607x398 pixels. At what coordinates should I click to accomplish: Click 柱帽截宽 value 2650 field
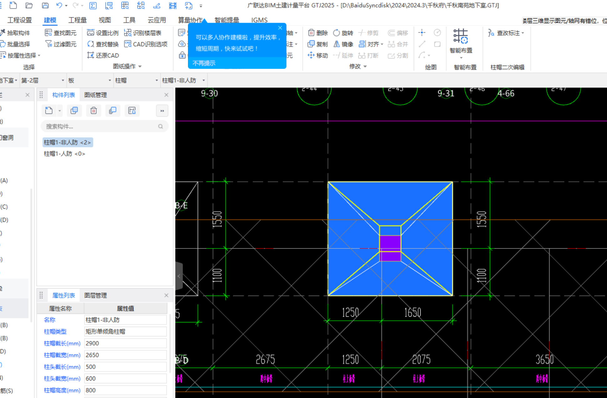click(125, 355)
